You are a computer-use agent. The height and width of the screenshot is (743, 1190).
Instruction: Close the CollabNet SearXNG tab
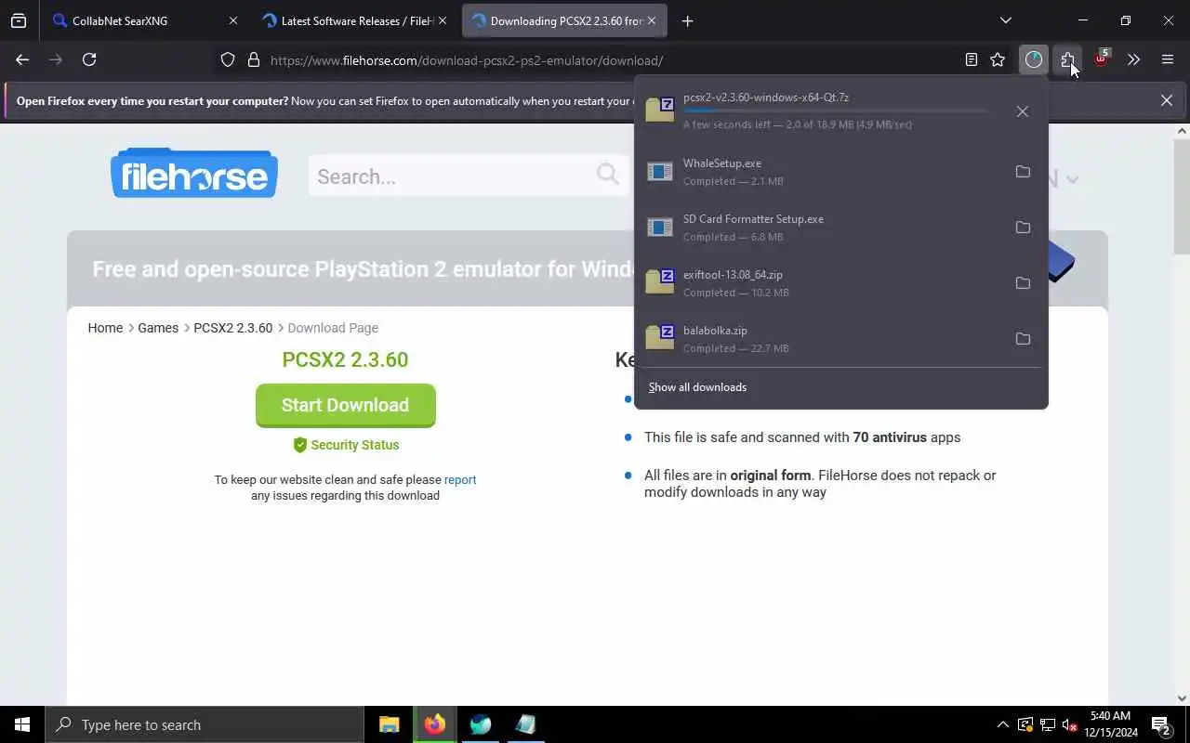coord(233,20)
